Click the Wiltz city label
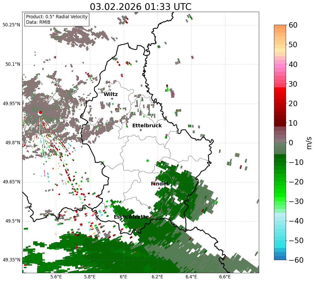The width and height of the screenshot is (315, 282). tap(111, 94)
